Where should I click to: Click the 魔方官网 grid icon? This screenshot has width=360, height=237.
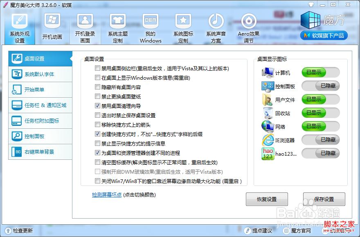tap(286, 230)
